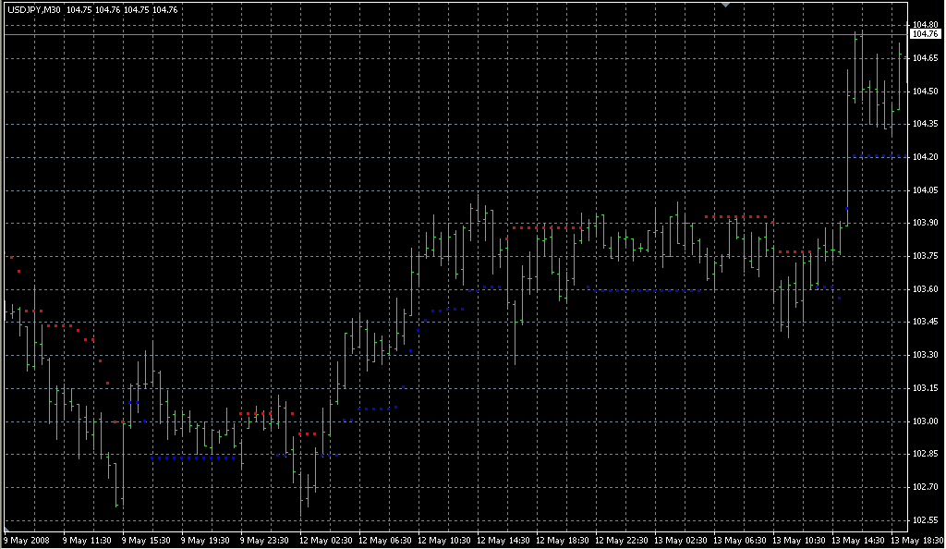The height and width of the screenshot is (549, 946).
Task: Click the red dotted line above 103.90
Action: click(x=736, y=216)
